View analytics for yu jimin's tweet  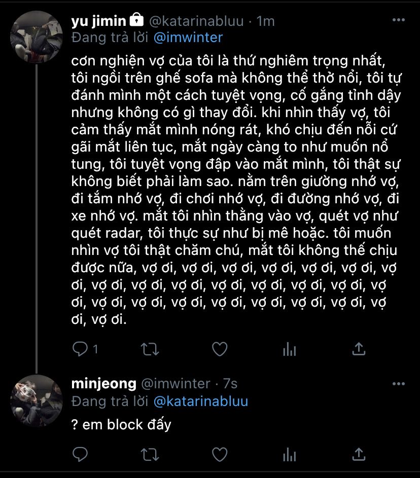tap(289, 349)
